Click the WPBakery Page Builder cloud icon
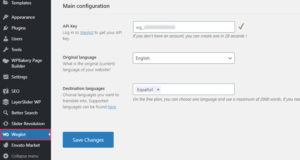Screen dimensions: 300x160 tap(6, 61)
